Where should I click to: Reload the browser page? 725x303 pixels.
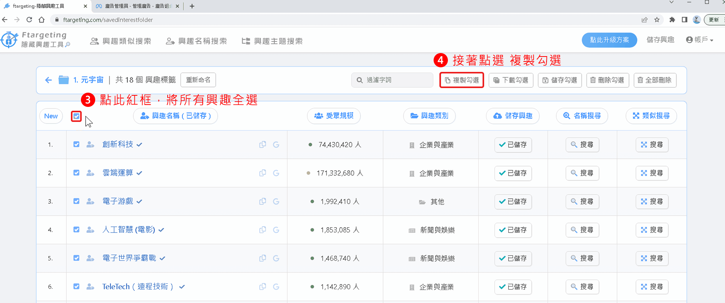click(29, 20)
